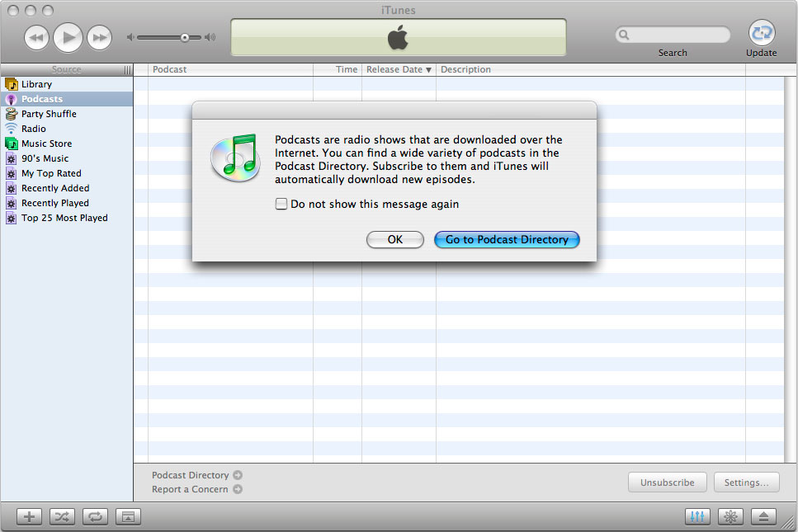Viewport: 798px width, 532px height.
Task: Check Do not show this message again
Action: pyautogui.click(x=281, y=204)
